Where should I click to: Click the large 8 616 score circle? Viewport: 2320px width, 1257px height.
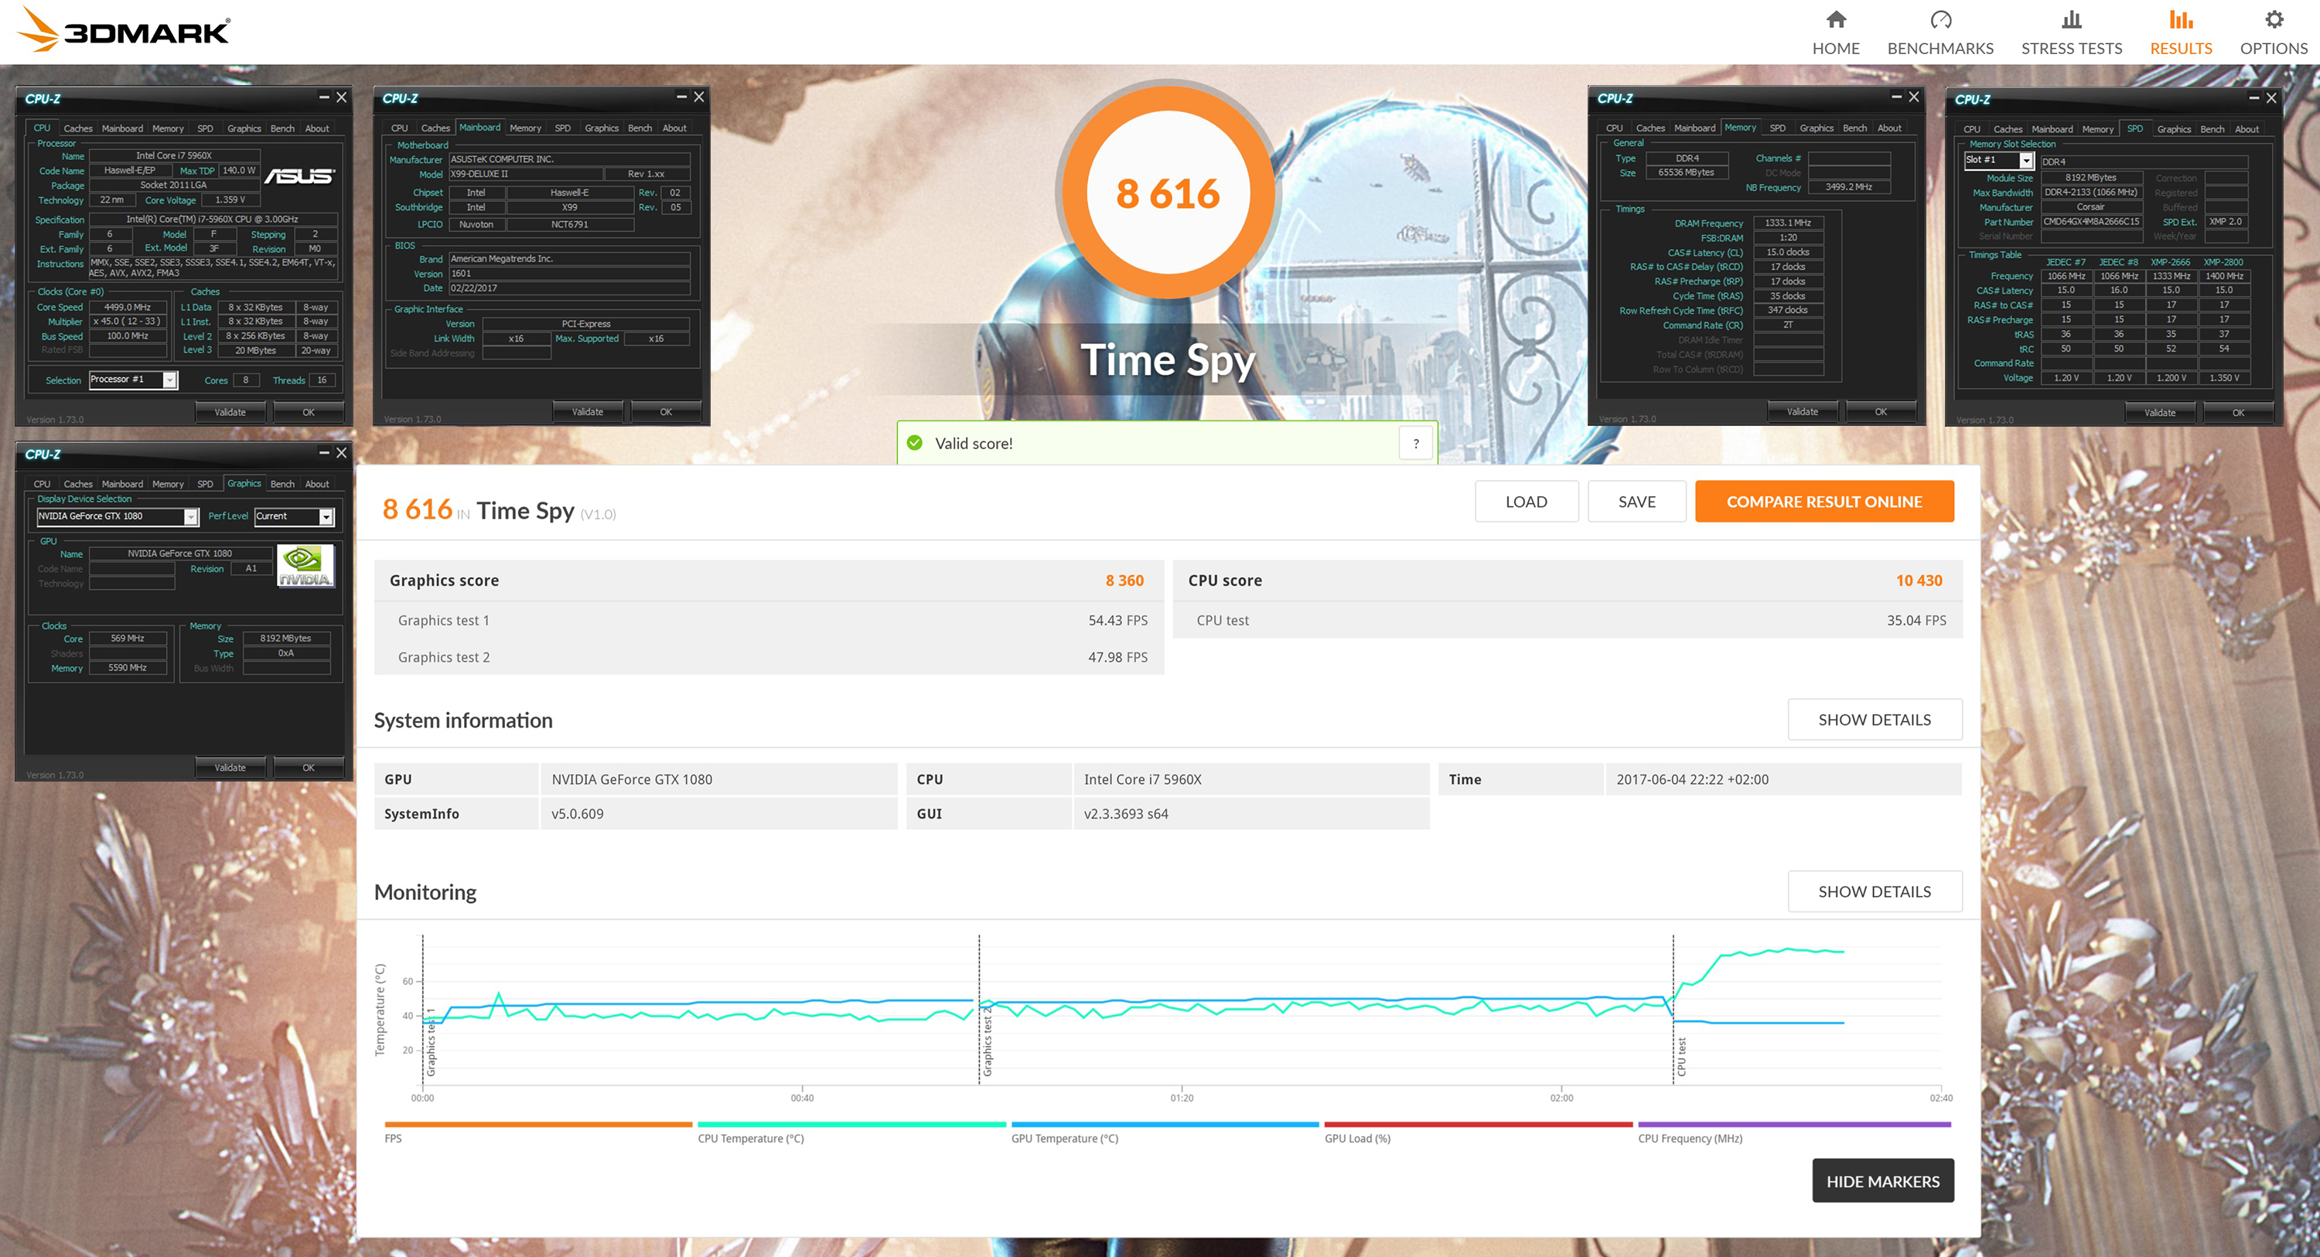click(1167, 192)
